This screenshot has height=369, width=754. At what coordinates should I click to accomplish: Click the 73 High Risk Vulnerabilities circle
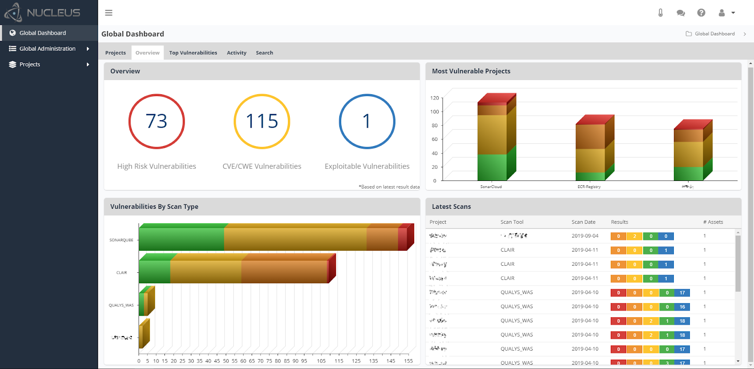156,122
